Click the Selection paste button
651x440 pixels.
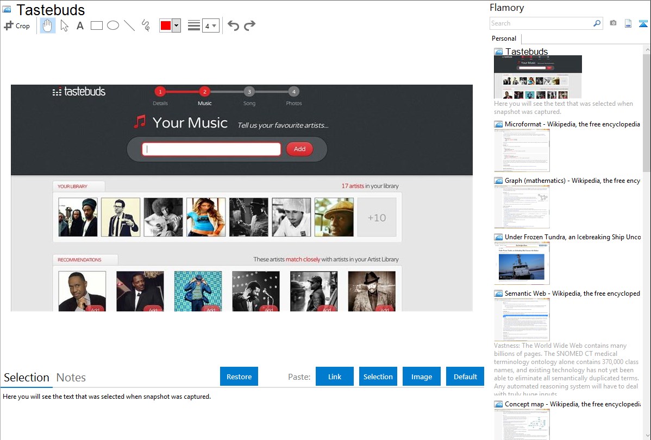pyautogui.click(x=378, y=377)
